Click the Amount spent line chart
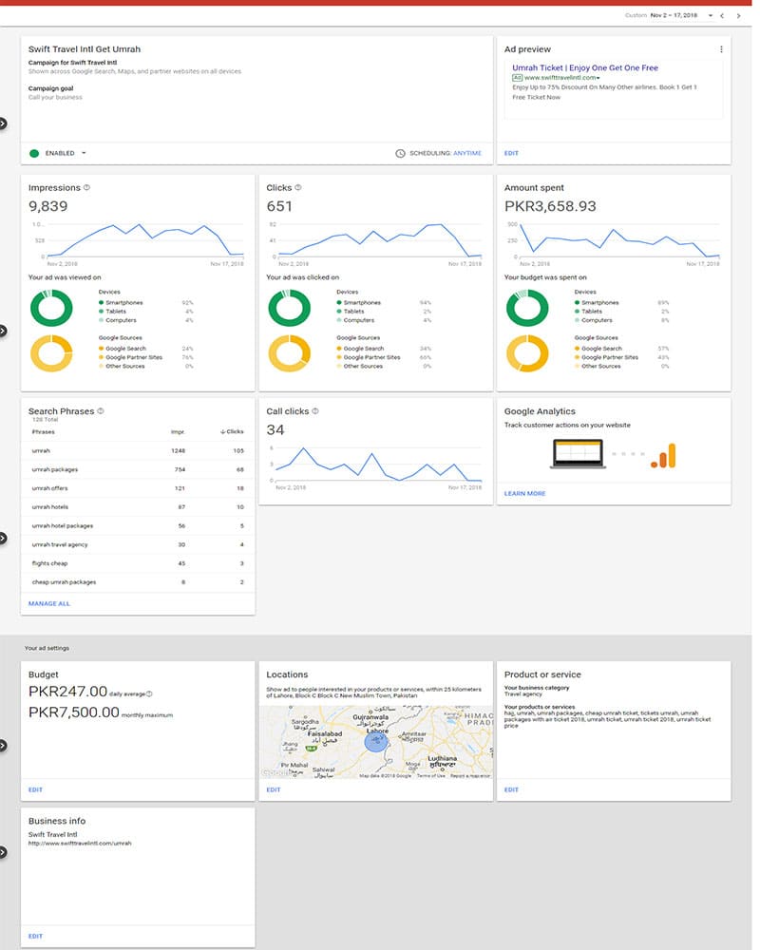This screenshot has height=950, width=760. coord(619,240)
